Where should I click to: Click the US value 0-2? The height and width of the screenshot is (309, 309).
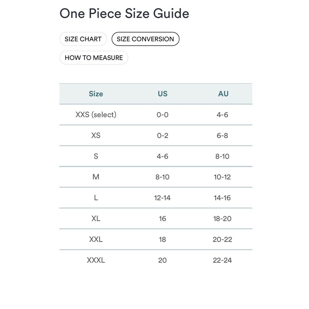coord(163,135)
